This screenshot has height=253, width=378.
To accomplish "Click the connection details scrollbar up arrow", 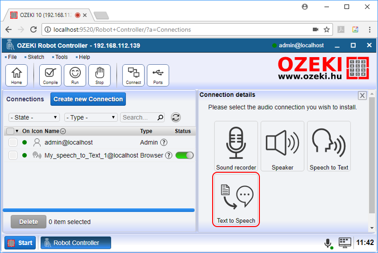I will (372, 93).
